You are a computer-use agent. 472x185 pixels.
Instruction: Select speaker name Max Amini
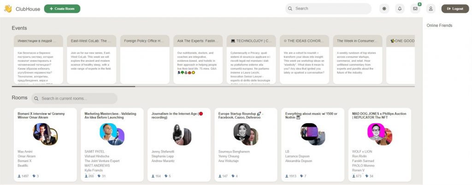[x=25, y=152]
